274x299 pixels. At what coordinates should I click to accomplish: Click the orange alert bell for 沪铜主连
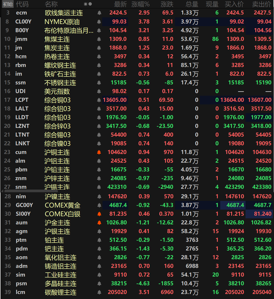pos(99,152)
